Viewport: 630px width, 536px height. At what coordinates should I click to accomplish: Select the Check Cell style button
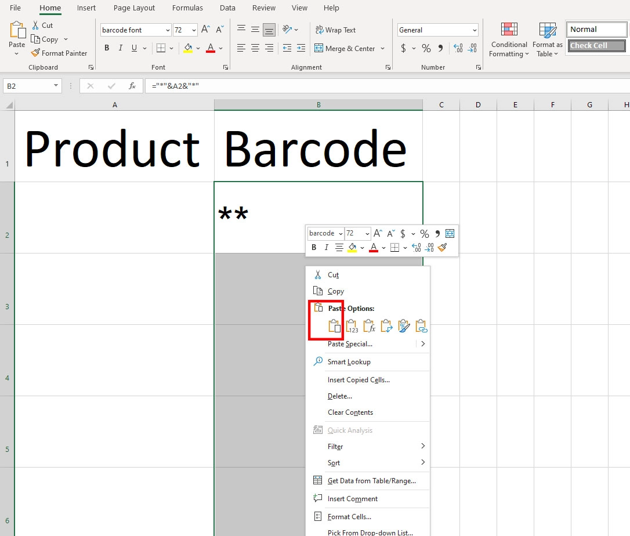(x=596, y=46)
